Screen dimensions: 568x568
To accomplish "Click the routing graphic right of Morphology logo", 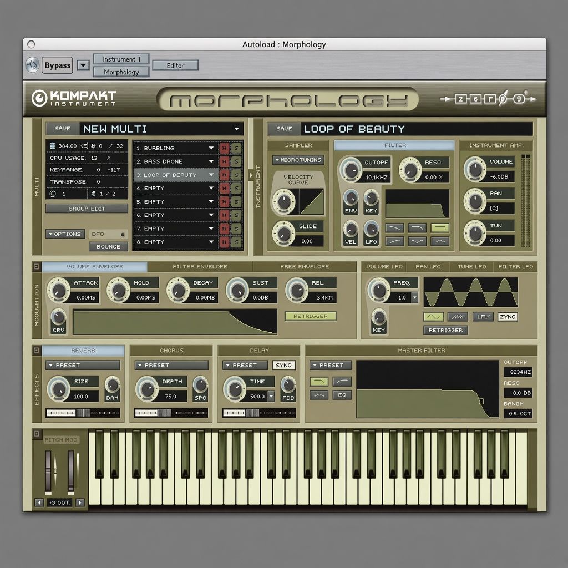I will click(x=489, y=99).
